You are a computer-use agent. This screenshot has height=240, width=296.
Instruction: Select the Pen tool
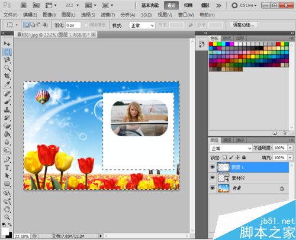click(7, 159)
